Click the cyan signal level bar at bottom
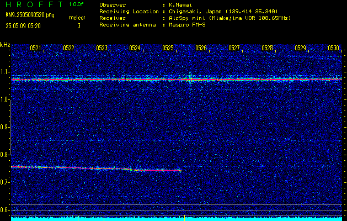Viewport: 347px width, 221px height. click(177, 219)
